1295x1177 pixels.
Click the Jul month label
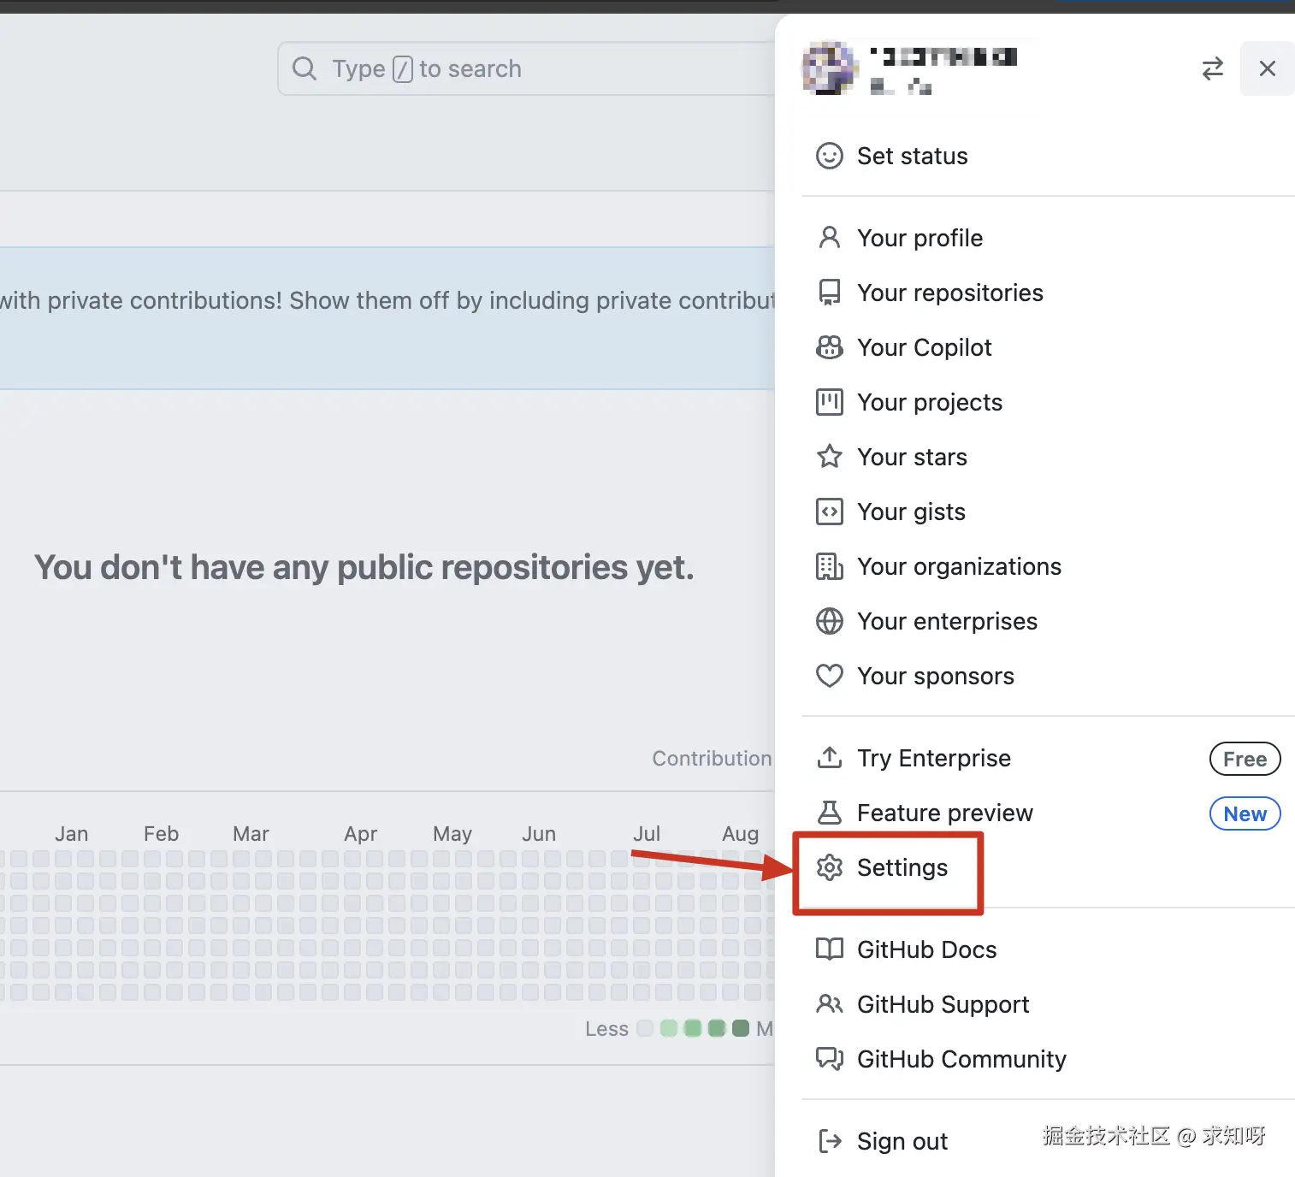coord(647,834)
